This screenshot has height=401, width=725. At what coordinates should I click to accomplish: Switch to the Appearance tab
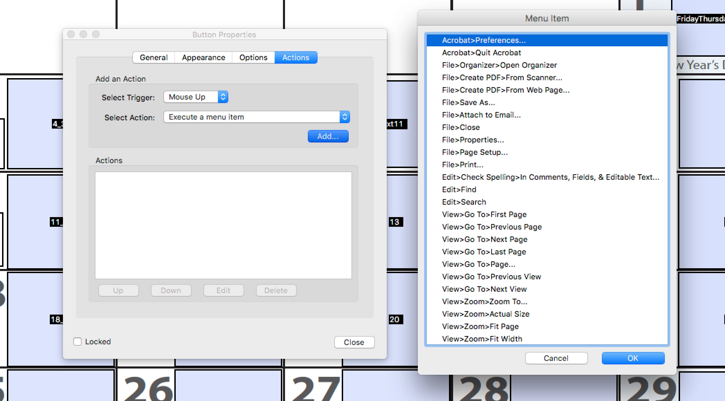tap(203, 57)
